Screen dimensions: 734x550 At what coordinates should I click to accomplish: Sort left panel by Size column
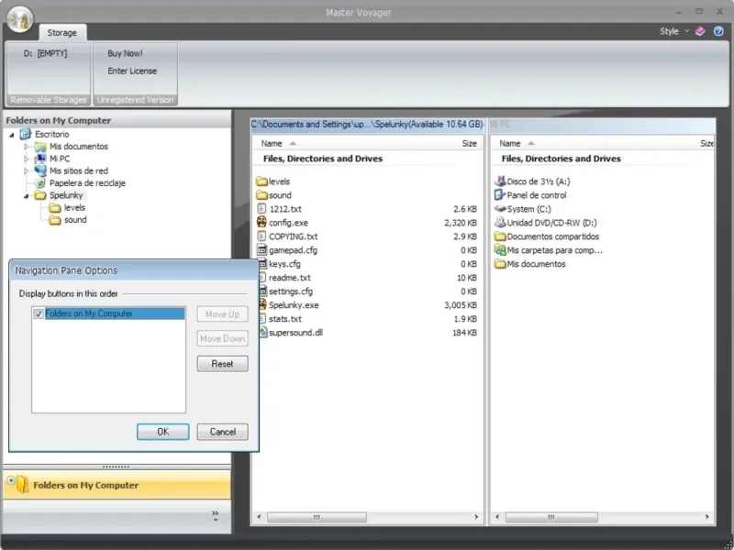click(469, 144)
